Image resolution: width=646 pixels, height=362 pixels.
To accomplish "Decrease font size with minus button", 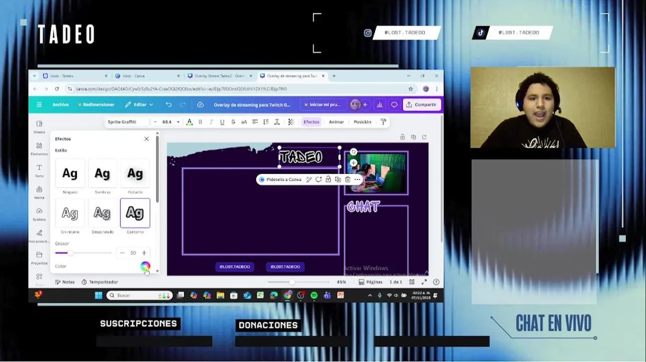I will point(155,122).
